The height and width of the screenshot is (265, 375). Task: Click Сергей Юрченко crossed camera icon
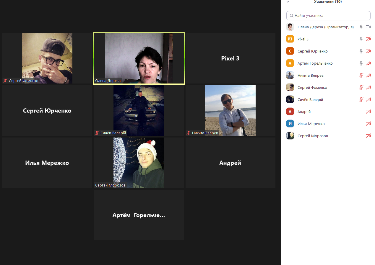[x=368, y=51]
